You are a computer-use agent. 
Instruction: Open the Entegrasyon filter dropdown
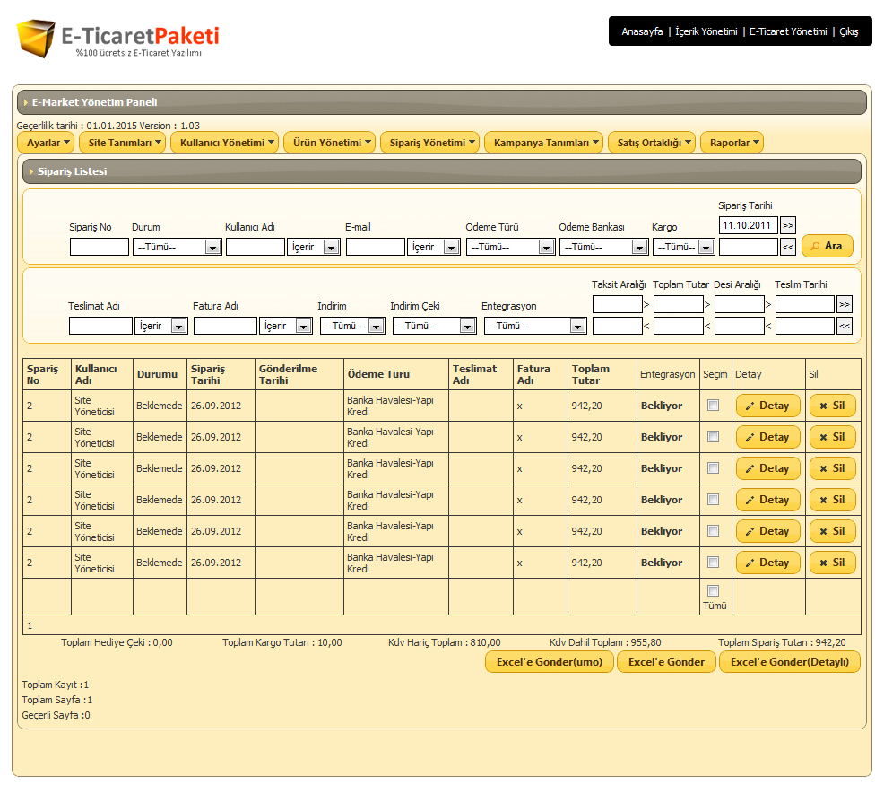[535, 326]
